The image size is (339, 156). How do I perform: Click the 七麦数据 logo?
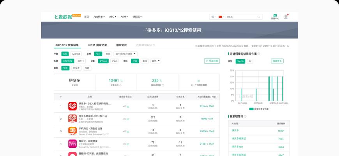[63, 17]
